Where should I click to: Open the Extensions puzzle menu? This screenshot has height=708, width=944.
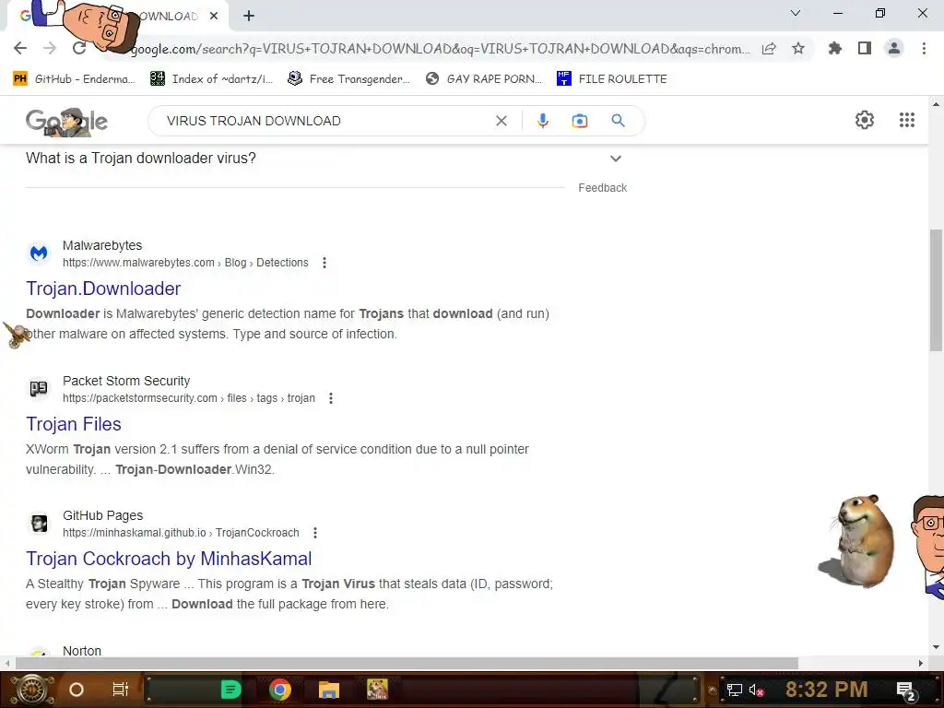point(835,48)
